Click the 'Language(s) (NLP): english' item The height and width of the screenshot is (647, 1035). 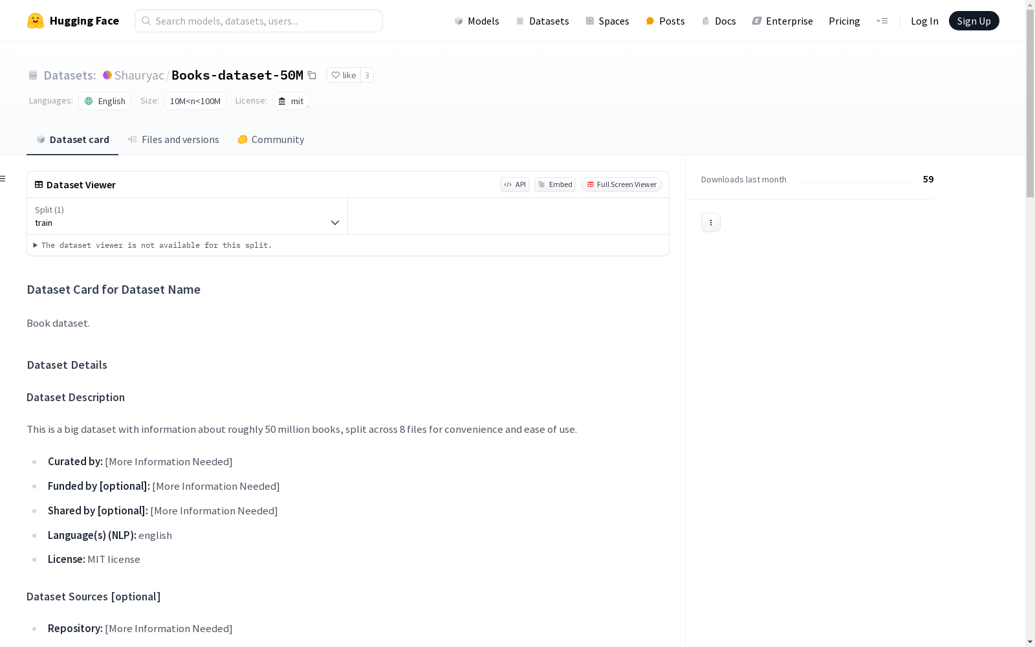(x=110, y=536)
